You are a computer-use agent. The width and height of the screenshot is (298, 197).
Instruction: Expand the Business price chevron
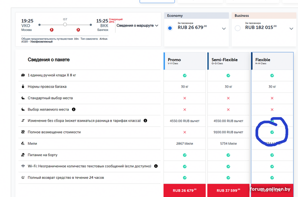(291, 29)
